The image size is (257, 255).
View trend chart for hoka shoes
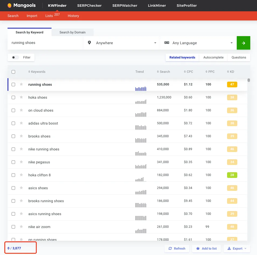(141, 102)
